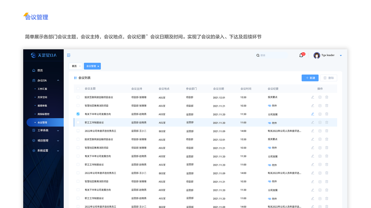Check the first 2022年公司年度评选优秀员工 row checkbox
The width and height of the screenshot is (371, 208).
tap(78, 131)
